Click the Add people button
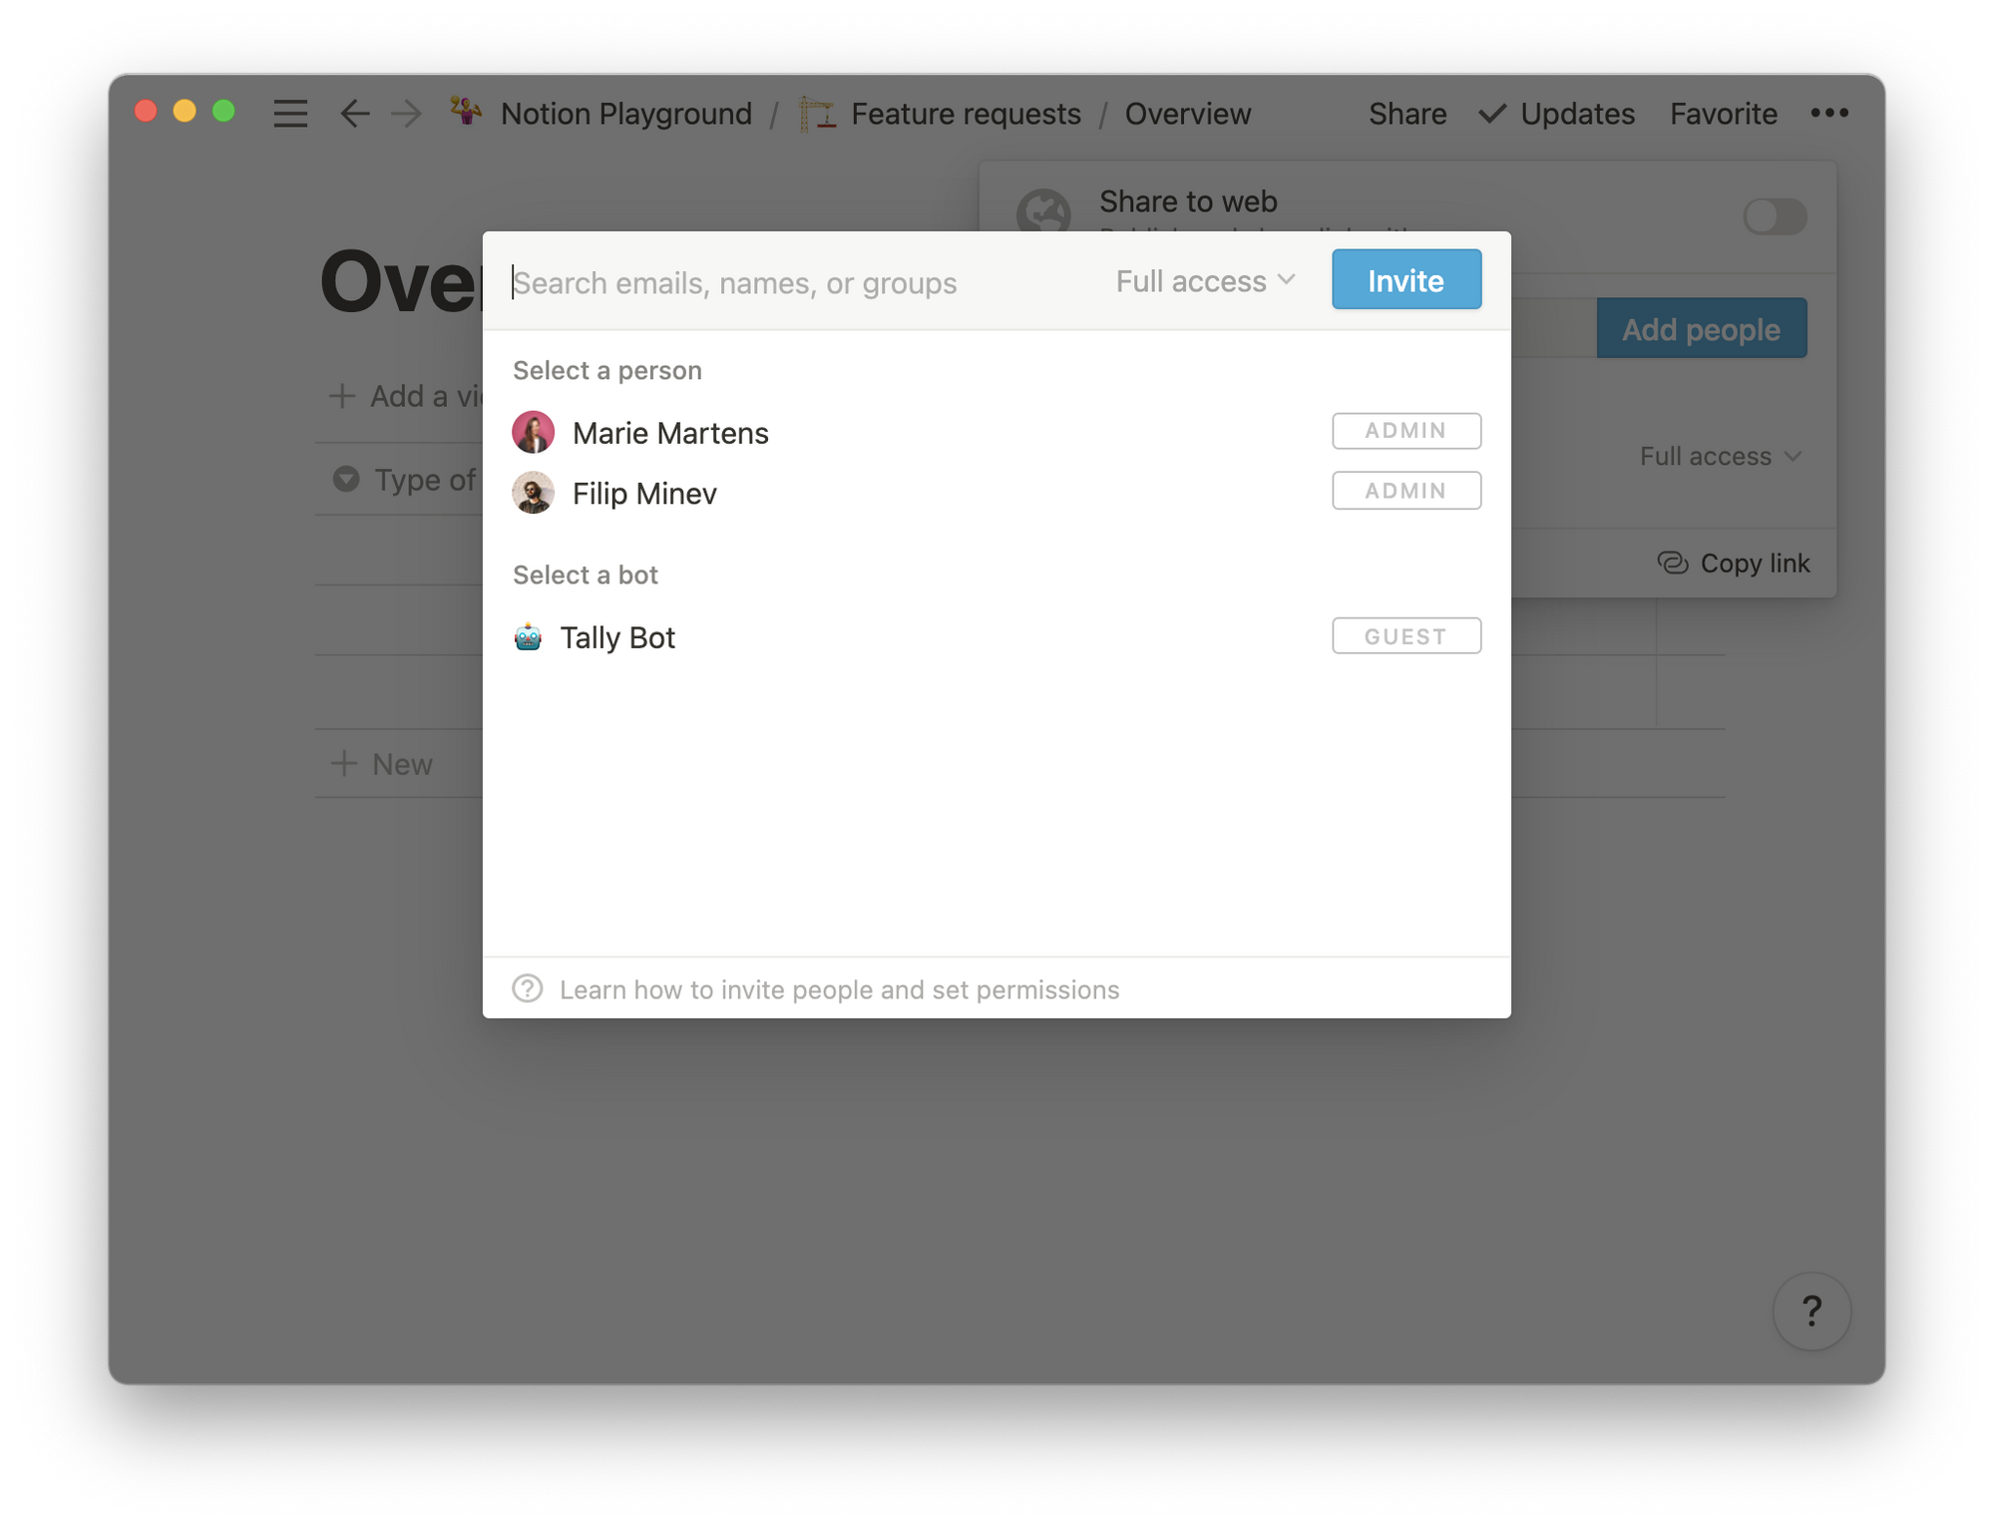Screen dimensions: 1995x1529 1702,329
